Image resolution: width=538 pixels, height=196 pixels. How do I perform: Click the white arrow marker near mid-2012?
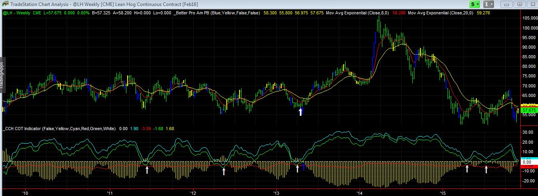(x=224, y=171)
